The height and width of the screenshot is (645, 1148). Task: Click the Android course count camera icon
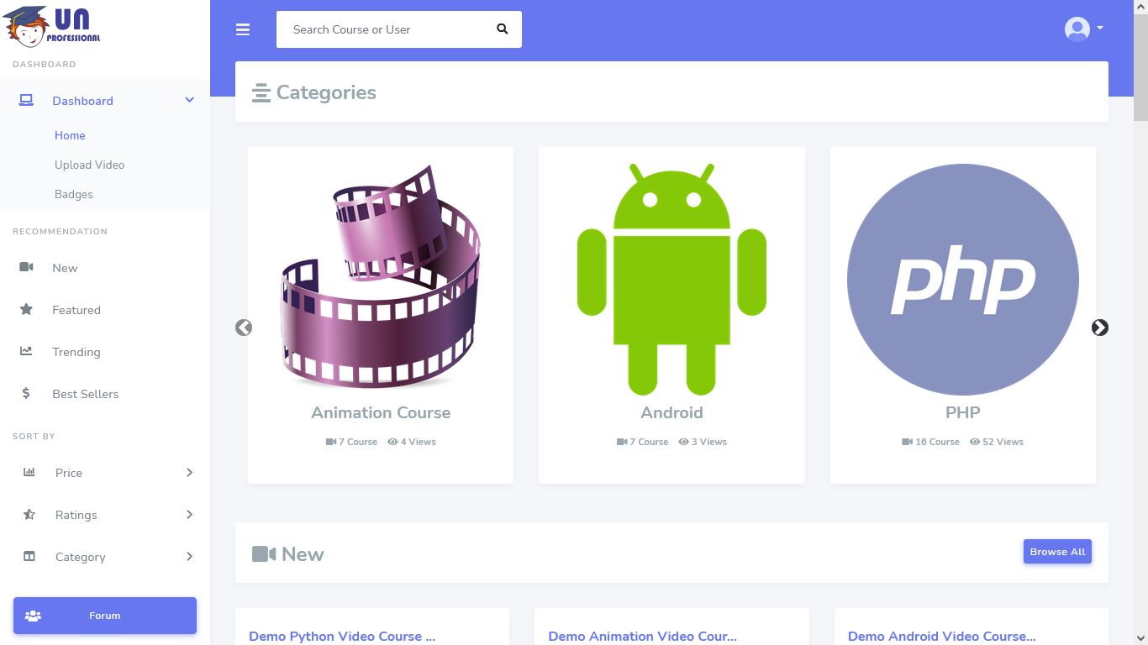[x=622, y=442]
